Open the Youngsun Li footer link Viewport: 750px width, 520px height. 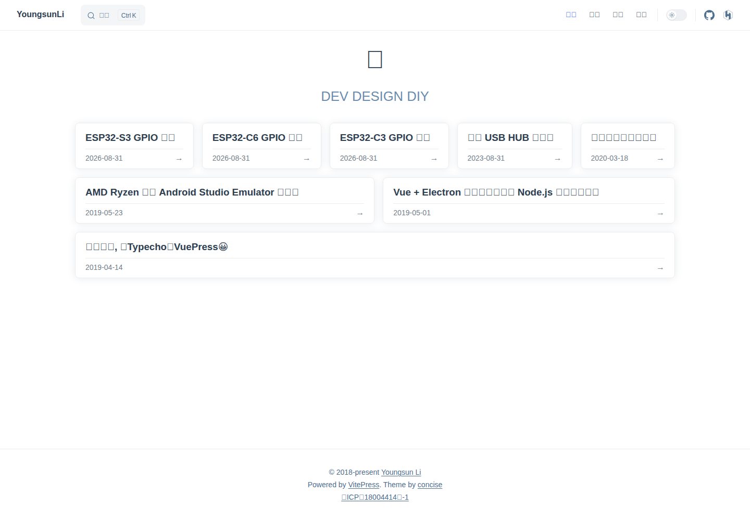(401, 472)
